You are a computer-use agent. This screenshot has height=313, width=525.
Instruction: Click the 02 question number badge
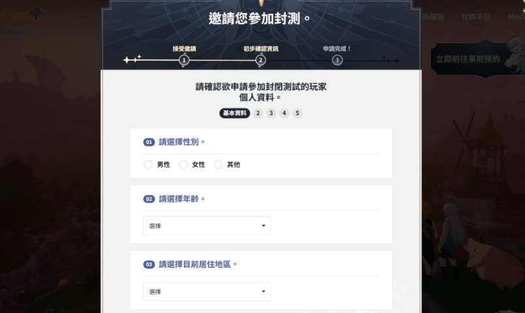pos(149,199)
